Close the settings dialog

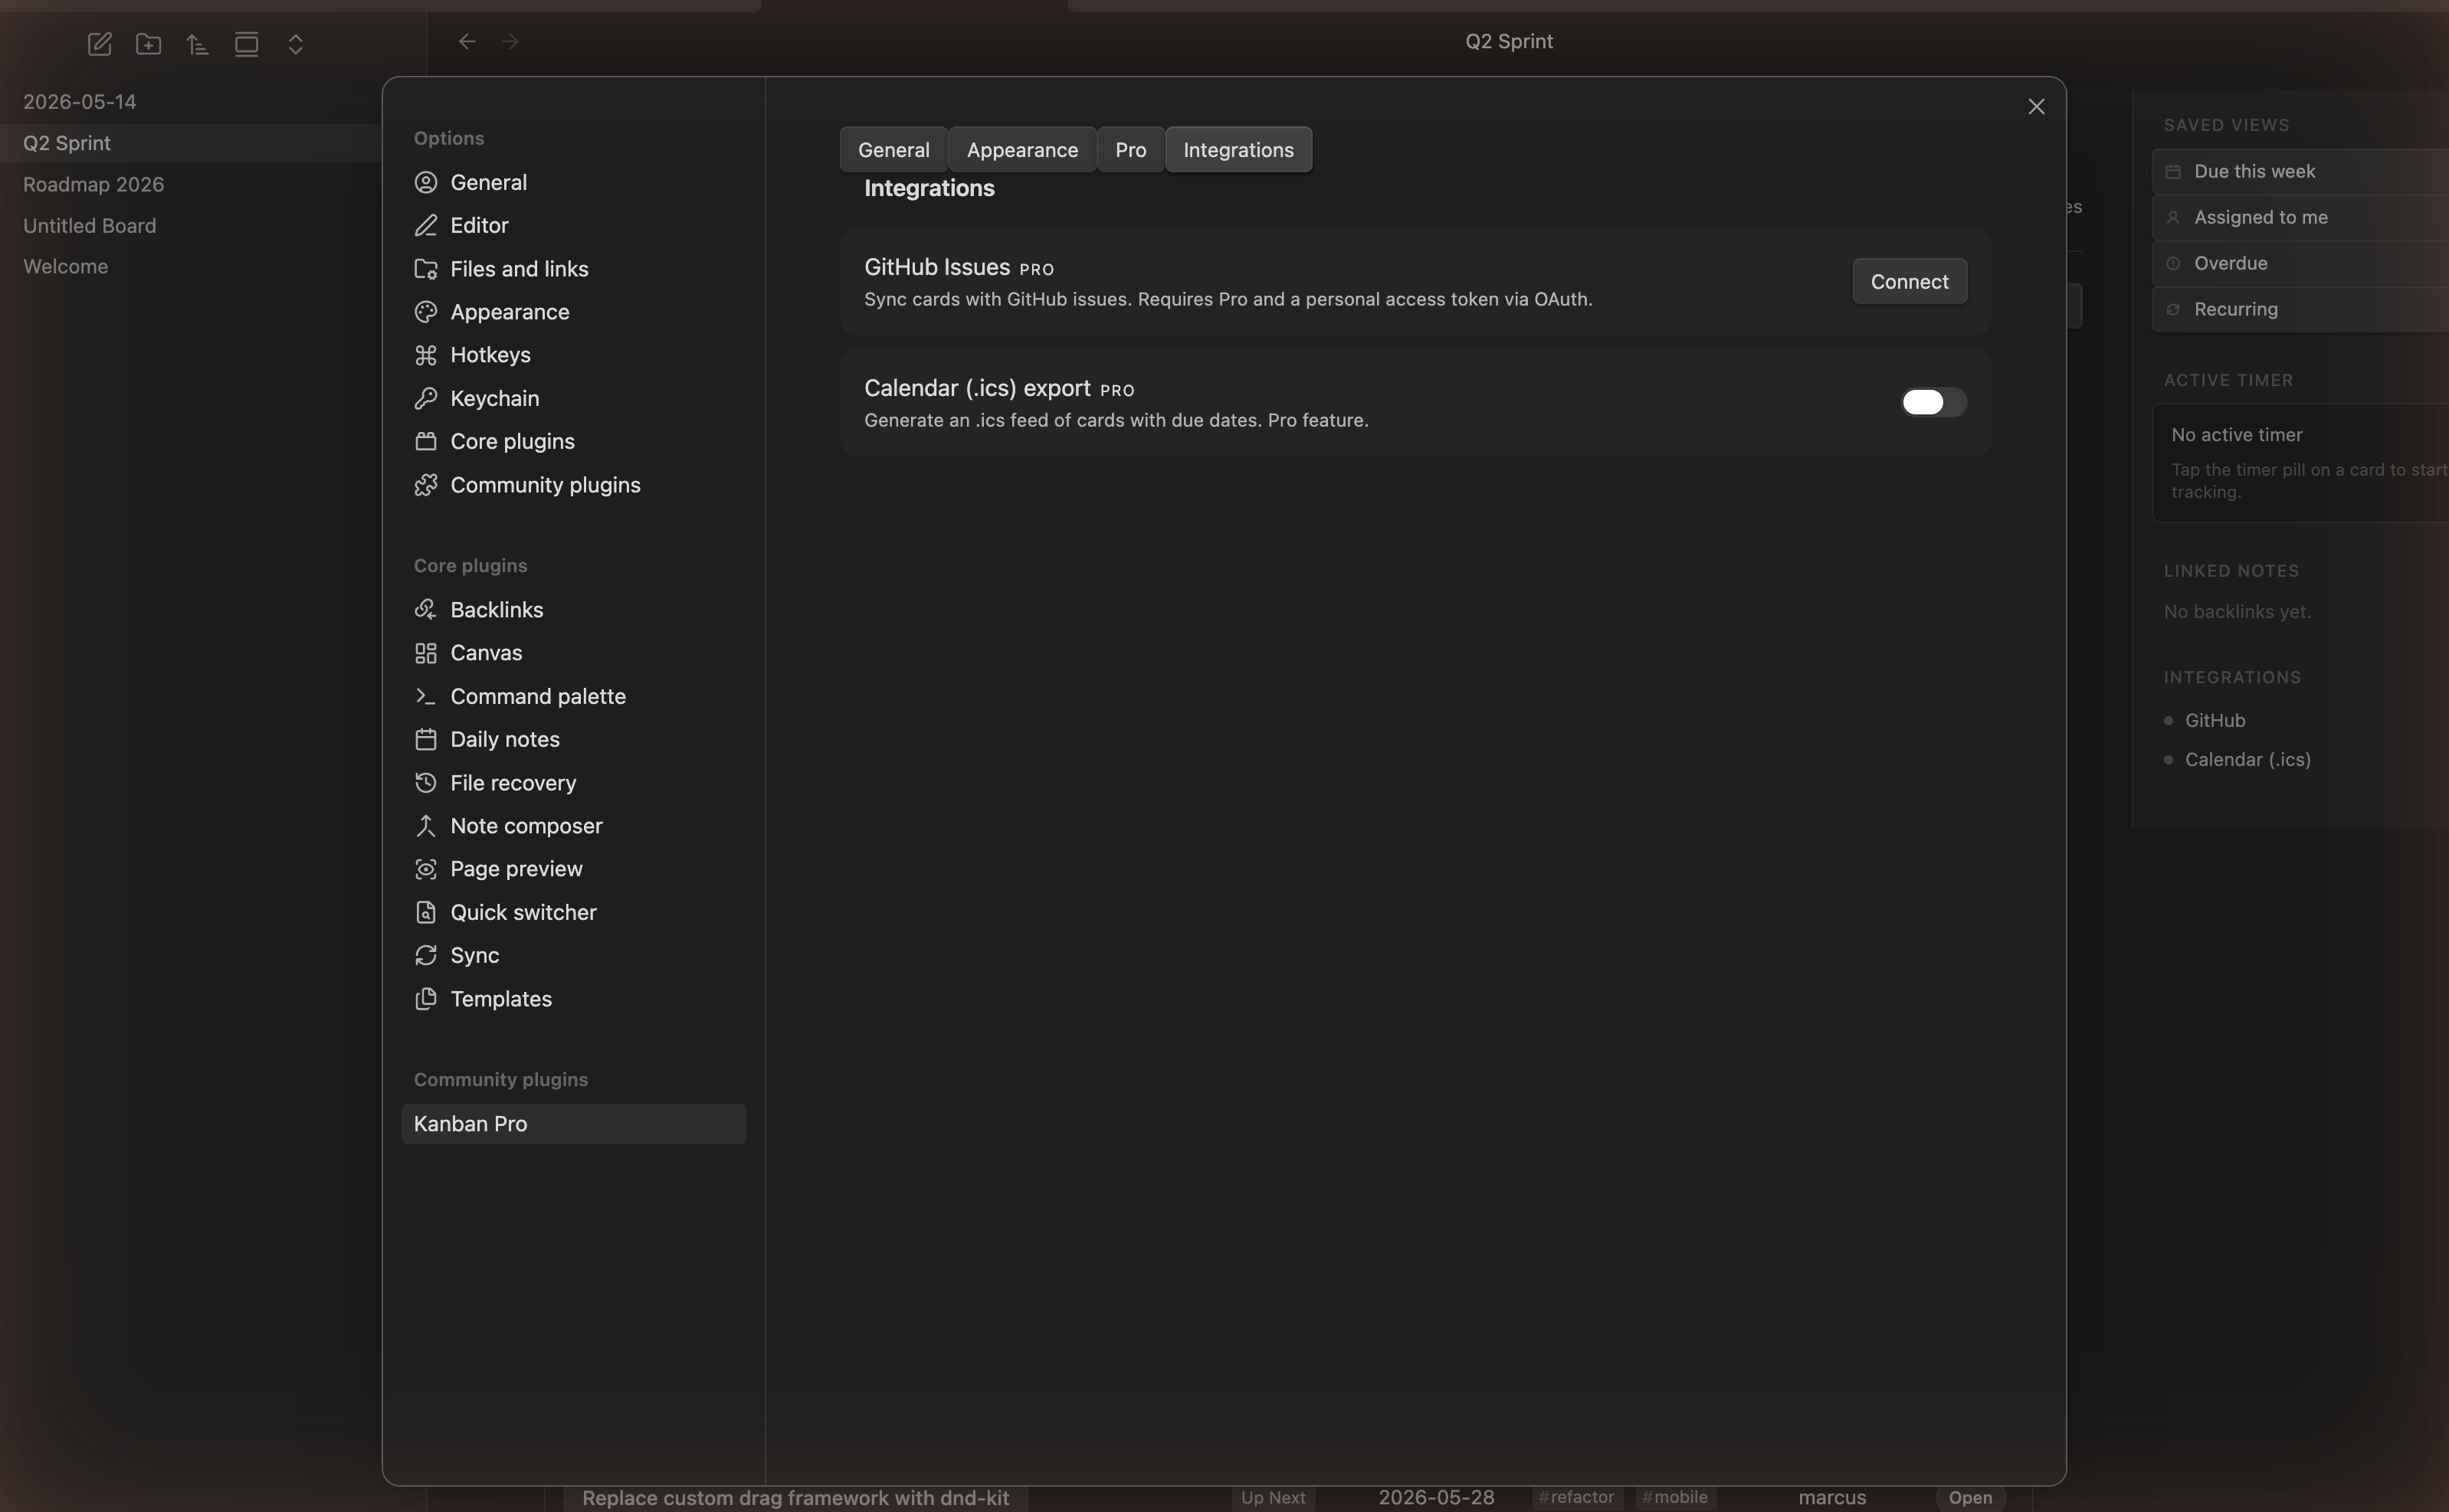[x=2036, y=107]
